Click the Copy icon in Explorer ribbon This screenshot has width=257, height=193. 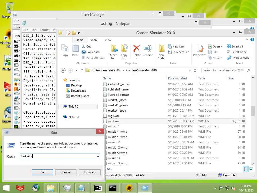tap(65, 51)
